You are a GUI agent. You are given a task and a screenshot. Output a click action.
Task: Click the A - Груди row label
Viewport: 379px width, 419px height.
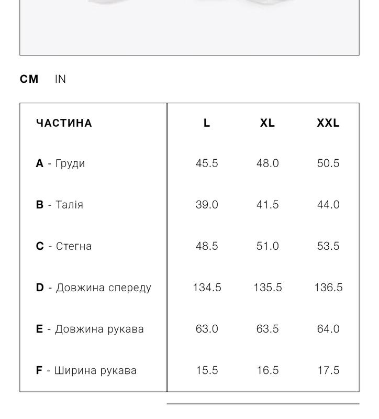point(60,163)
